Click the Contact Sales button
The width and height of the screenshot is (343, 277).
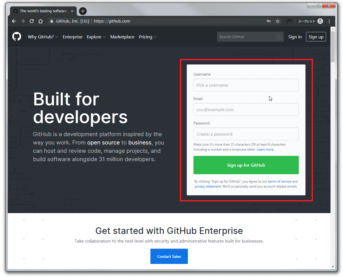169,256
